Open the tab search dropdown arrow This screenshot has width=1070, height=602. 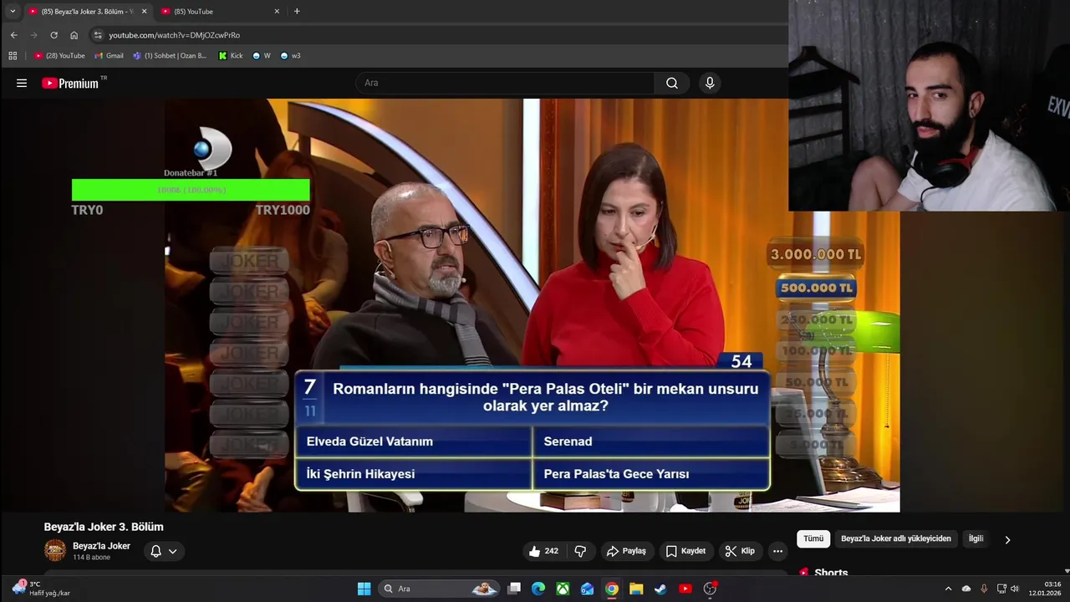click(12, 11)
